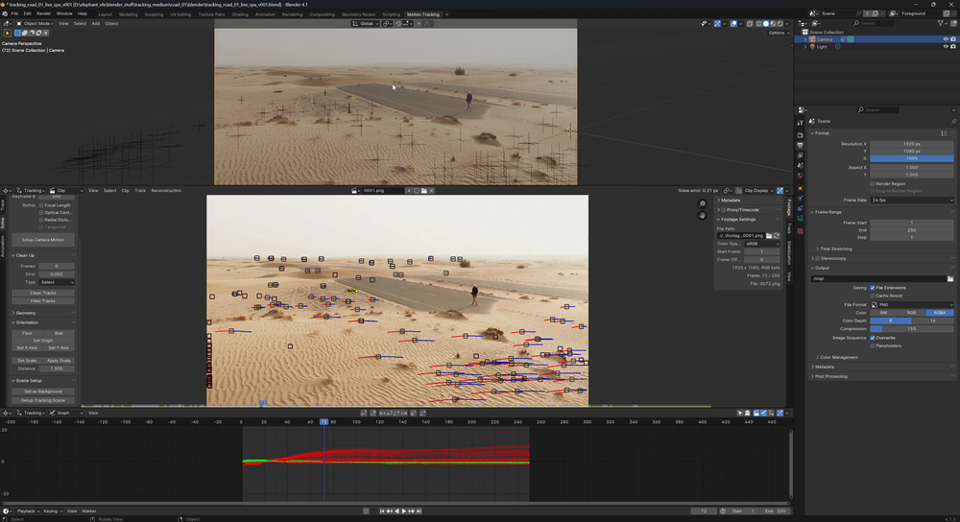Viewport: 960px width, 522px height.
Task: Open the Reconstruction menu in clip editor
Action: pos(166,191)
